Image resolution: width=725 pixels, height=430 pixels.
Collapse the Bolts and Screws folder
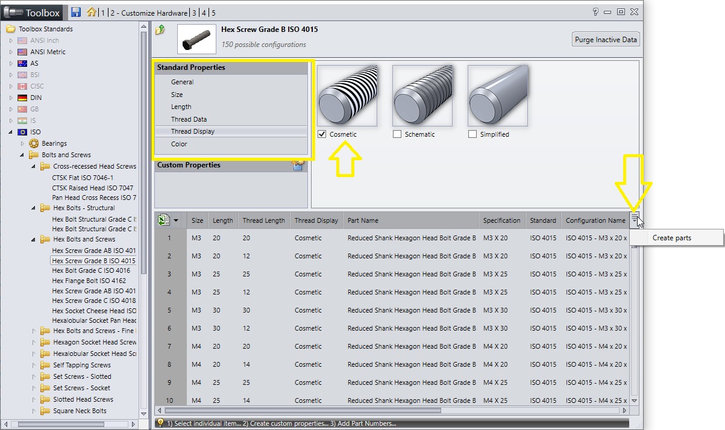22,155
